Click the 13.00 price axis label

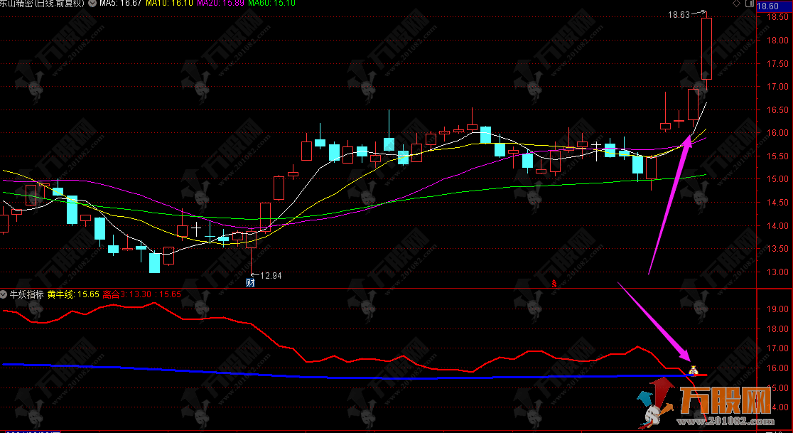point(777,272)
